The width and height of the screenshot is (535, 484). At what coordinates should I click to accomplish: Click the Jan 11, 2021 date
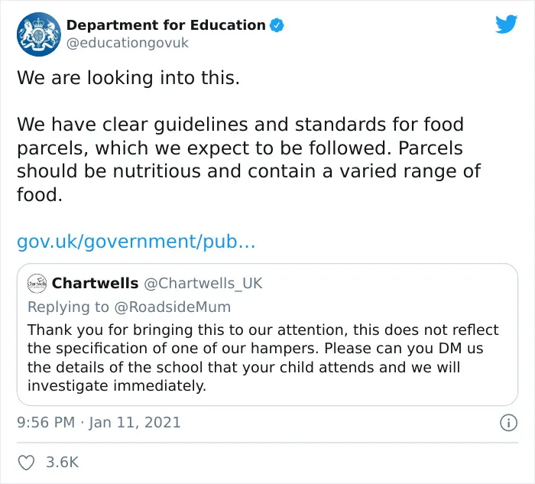pyautogui.click(x=135, y=423)
